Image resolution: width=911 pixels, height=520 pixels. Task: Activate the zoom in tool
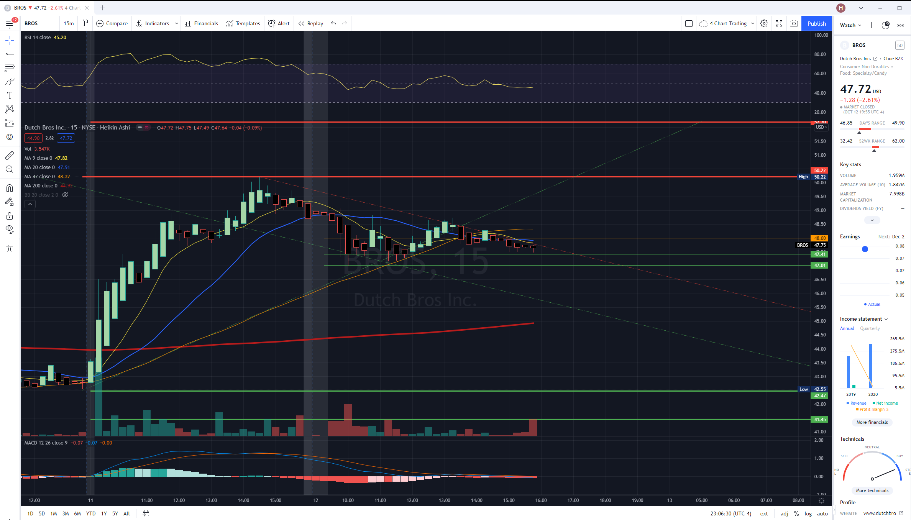coord(10,169)
